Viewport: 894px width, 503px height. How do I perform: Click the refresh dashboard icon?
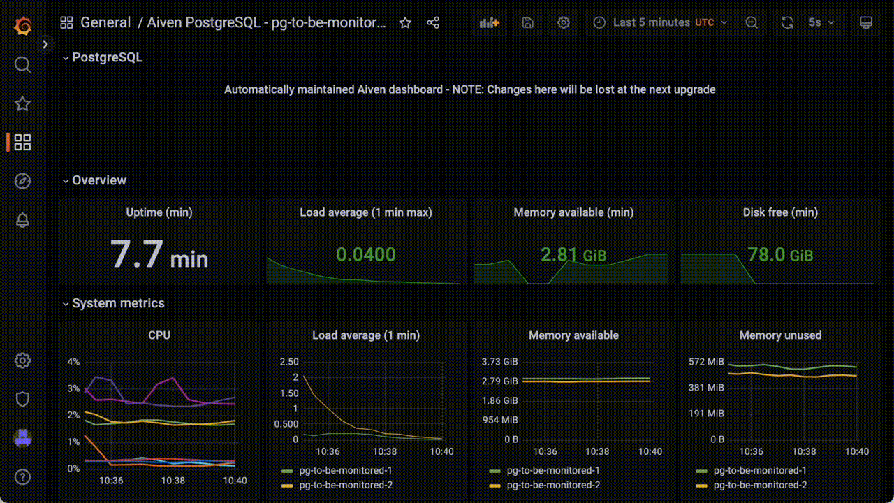(x=787, y=22)
